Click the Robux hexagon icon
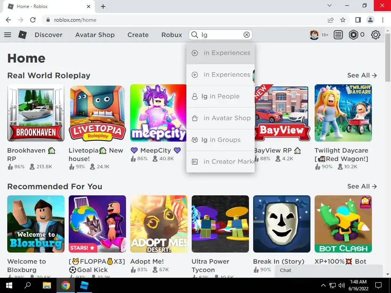Image resolution: width=391 pixels, height=293 pixels. pyautogui.click(x=353, y=35)
